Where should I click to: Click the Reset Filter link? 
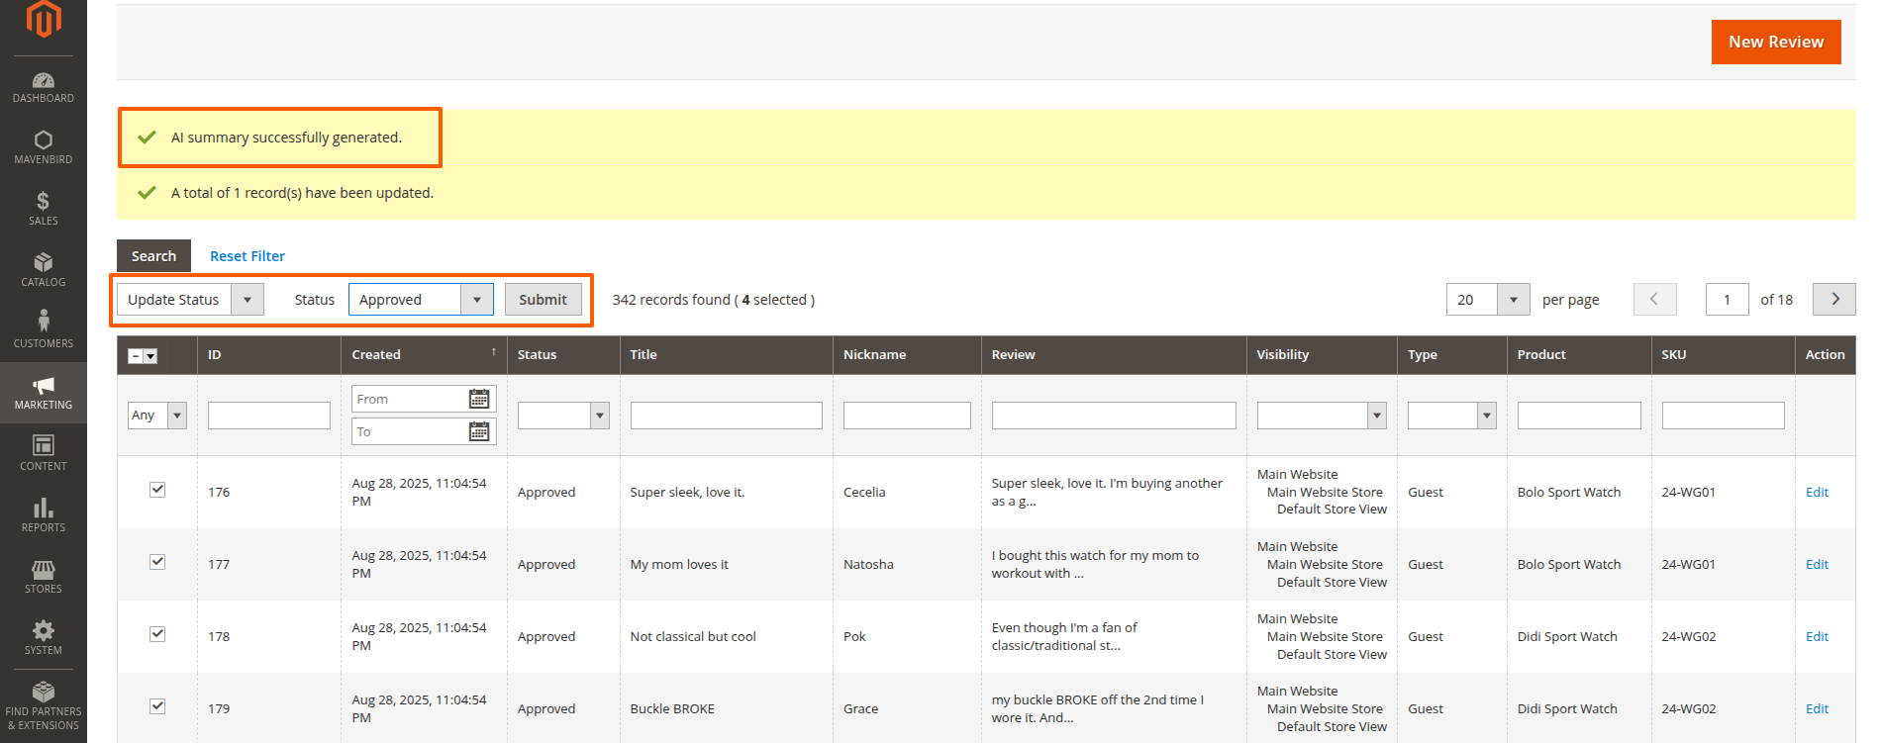[247, 256]
